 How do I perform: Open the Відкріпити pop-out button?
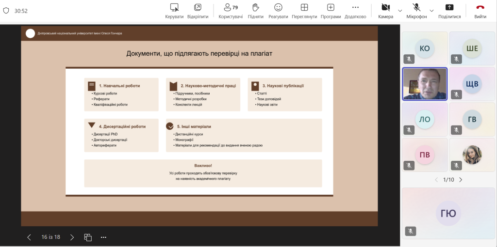(198, 8)
